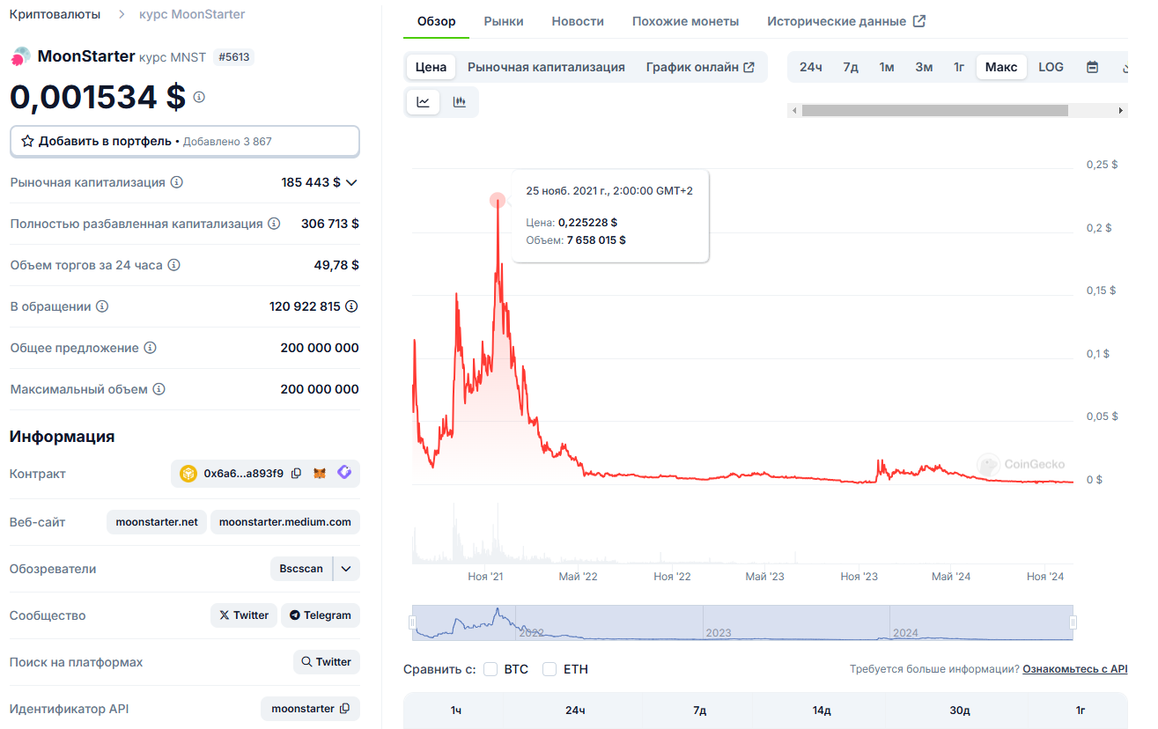Add the token to MetaMask via the fox icon
1158x729 pixels.
(x=321, y=474)
